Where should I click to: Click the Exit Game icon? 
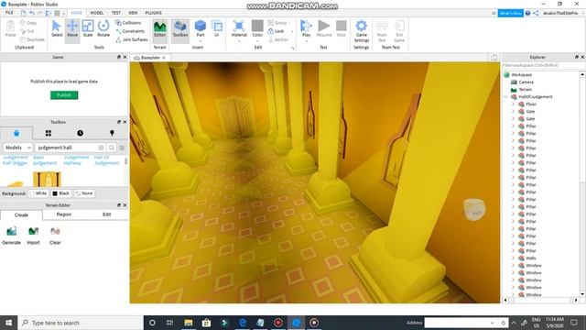coord(399,31)
